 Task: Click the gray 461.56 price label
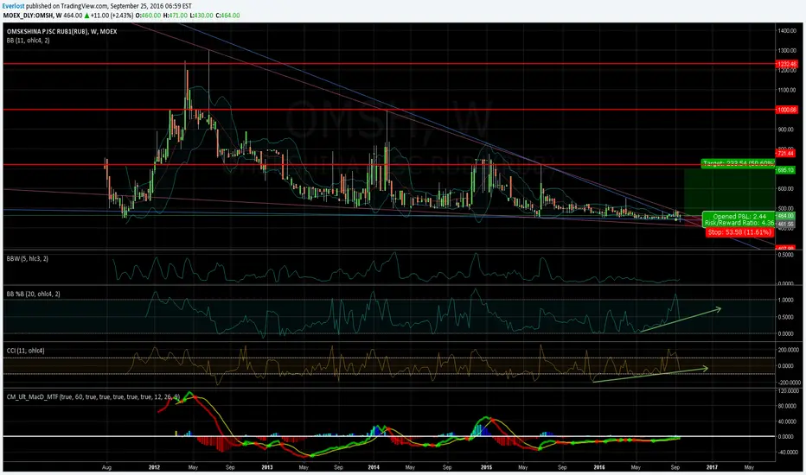(786, 224)
